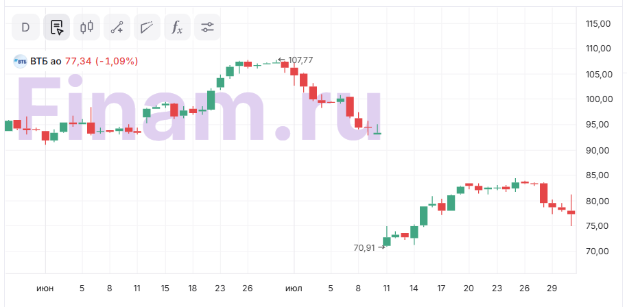Open the candlestick chart type menu

86,27
